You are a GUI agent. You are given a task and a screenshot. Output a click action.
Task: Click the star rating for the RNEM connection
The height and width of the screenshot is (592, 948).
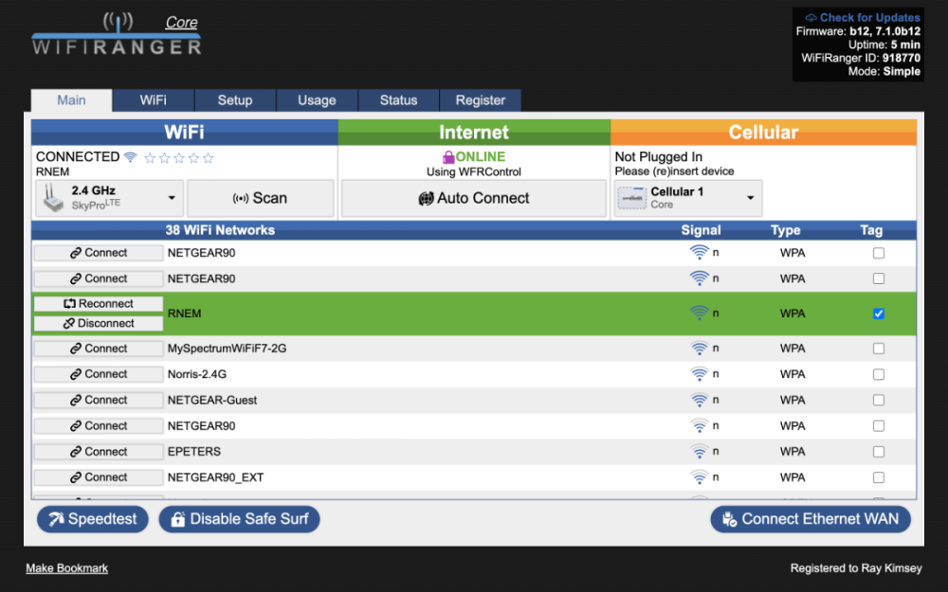point(179,158)
